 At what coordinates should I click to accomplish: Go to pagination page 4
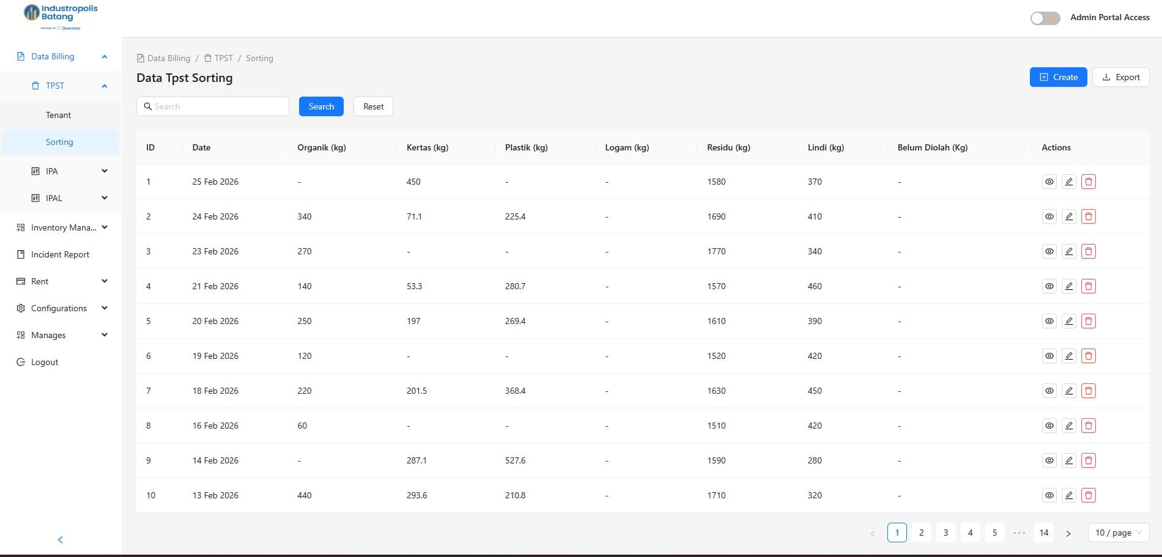pyautogui.click(x=971, y=533)
